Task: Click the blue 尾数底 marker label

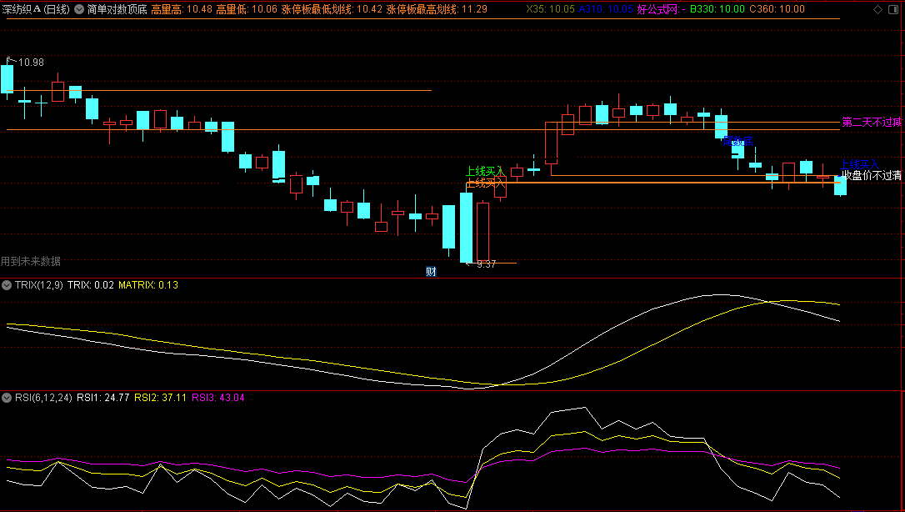Action: [x=738, y=142]
